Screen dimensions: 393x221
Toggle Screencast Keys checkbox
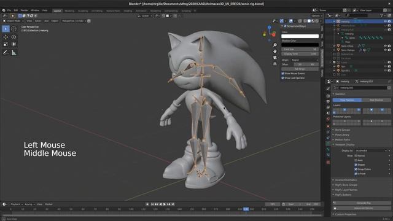point(285,26)
